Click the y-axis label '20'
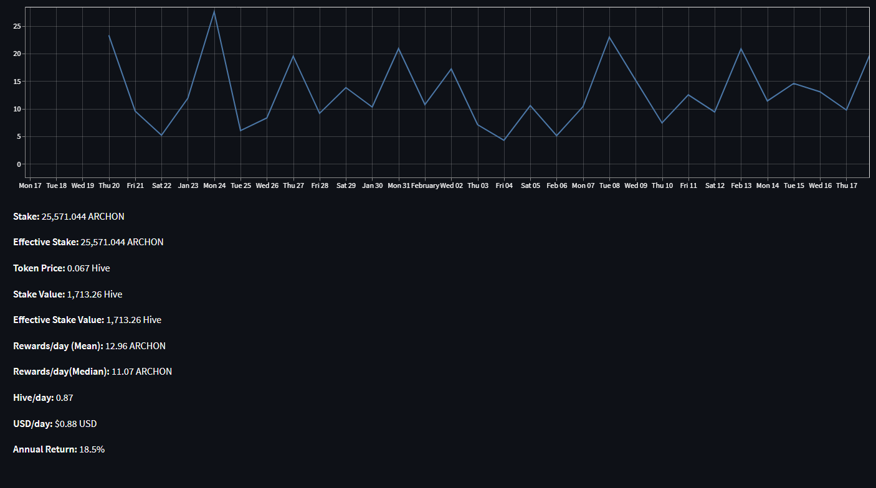The image size is (876, 488). pyautogui.click(x=17, y=54)
